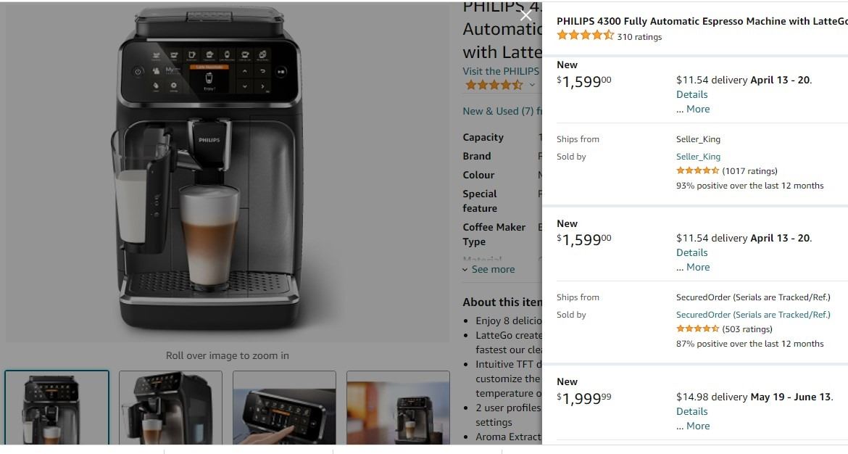Visit the PHILIPS store link

point(502,71)
